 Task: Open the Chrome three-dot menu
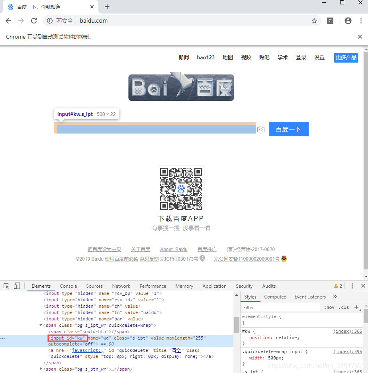coord(361,21)
